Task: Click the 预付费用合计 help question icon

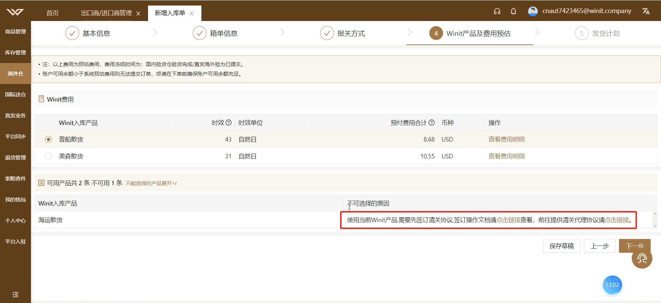Action: point(431,123)
